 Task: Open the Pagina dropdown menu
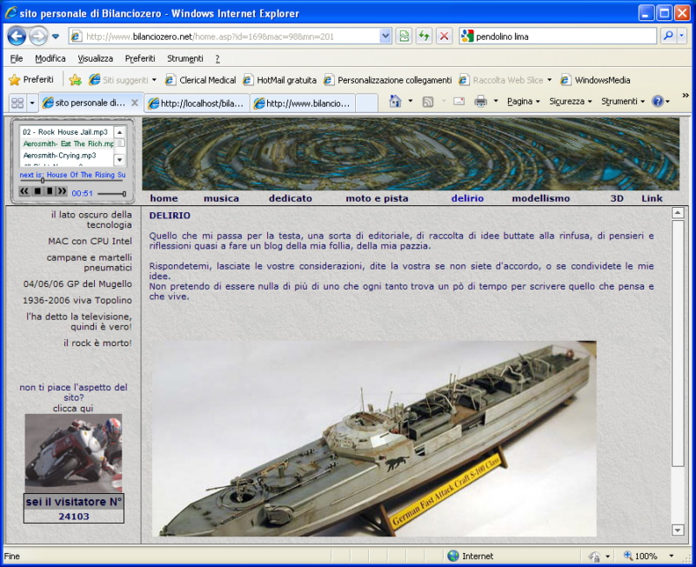pos(523,102)
